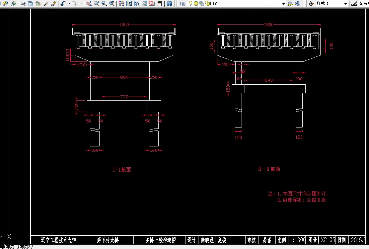Select the II-II截面 section label
The image size is (369, 249).
point(269,169)
